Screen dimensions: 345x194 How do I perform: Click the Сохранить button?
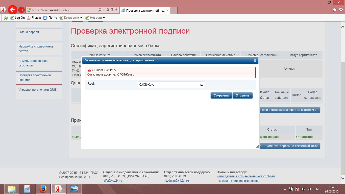221,95
